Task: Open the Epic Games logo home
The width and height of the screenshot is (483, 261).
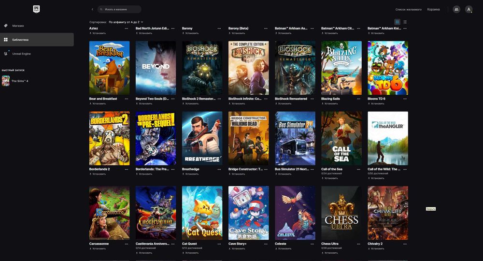Action: (36, 9)
